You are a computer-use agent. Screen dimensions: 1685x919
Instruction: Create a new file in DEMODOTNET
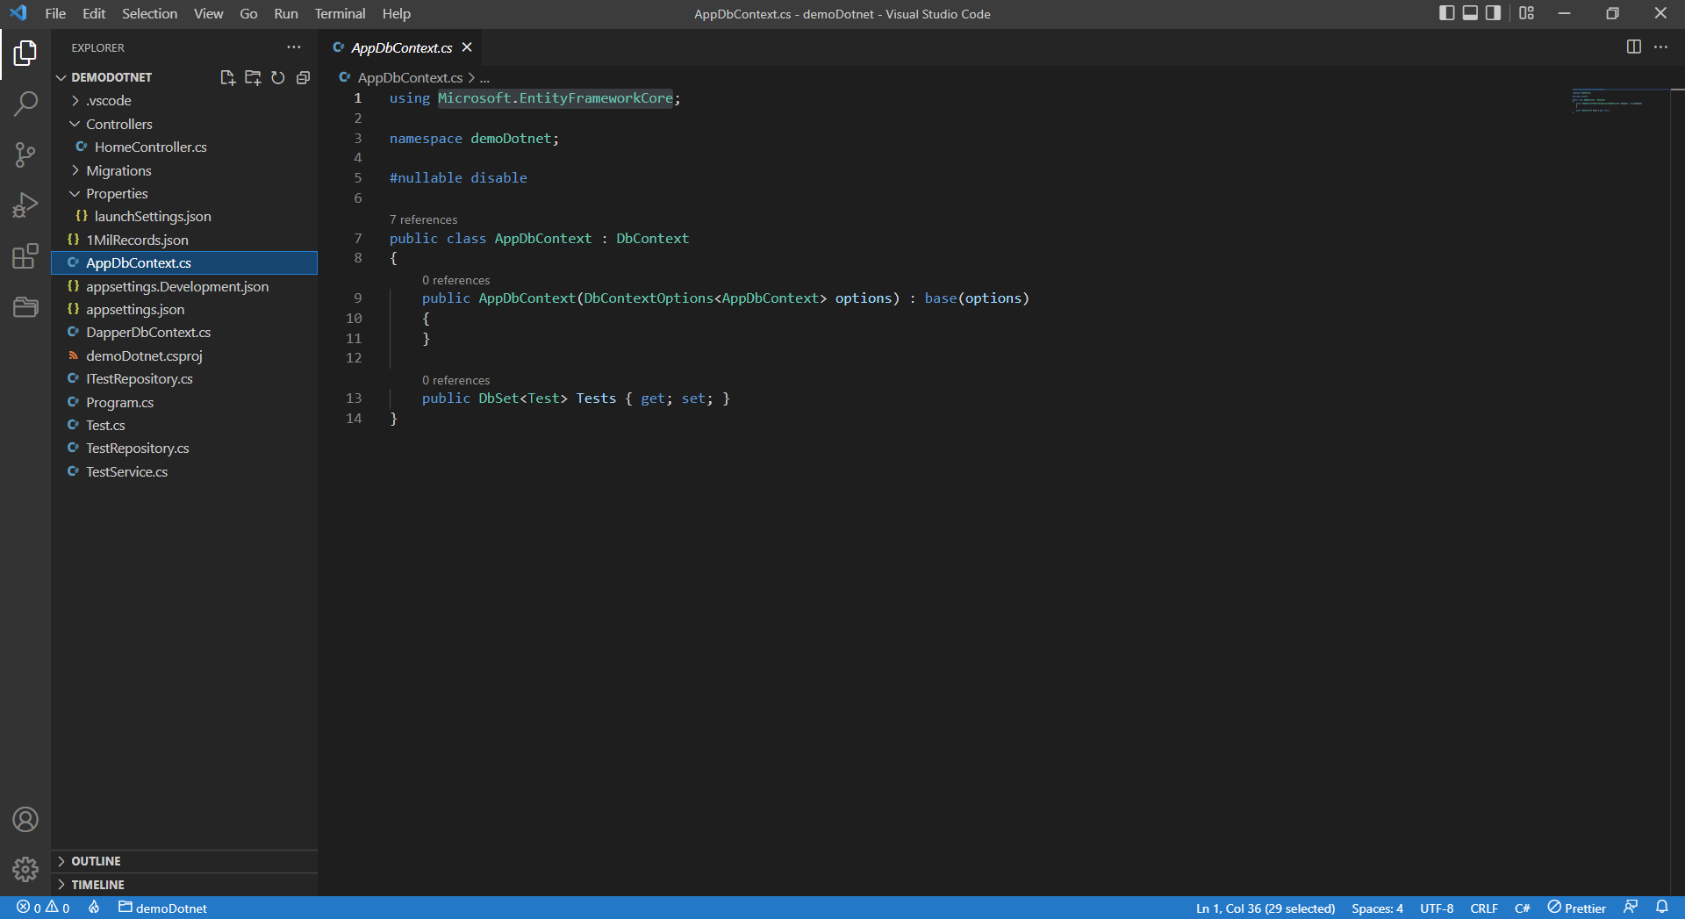click(227, 77)
